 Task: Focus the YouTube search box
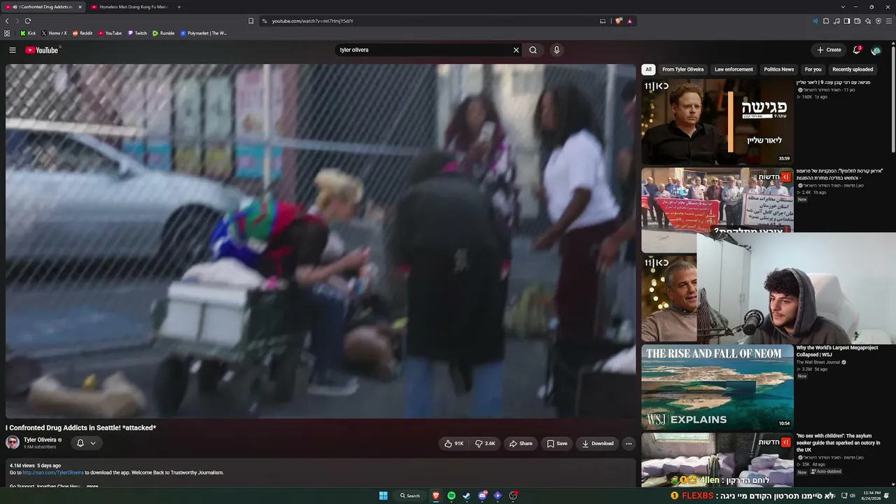pos(424,50)
